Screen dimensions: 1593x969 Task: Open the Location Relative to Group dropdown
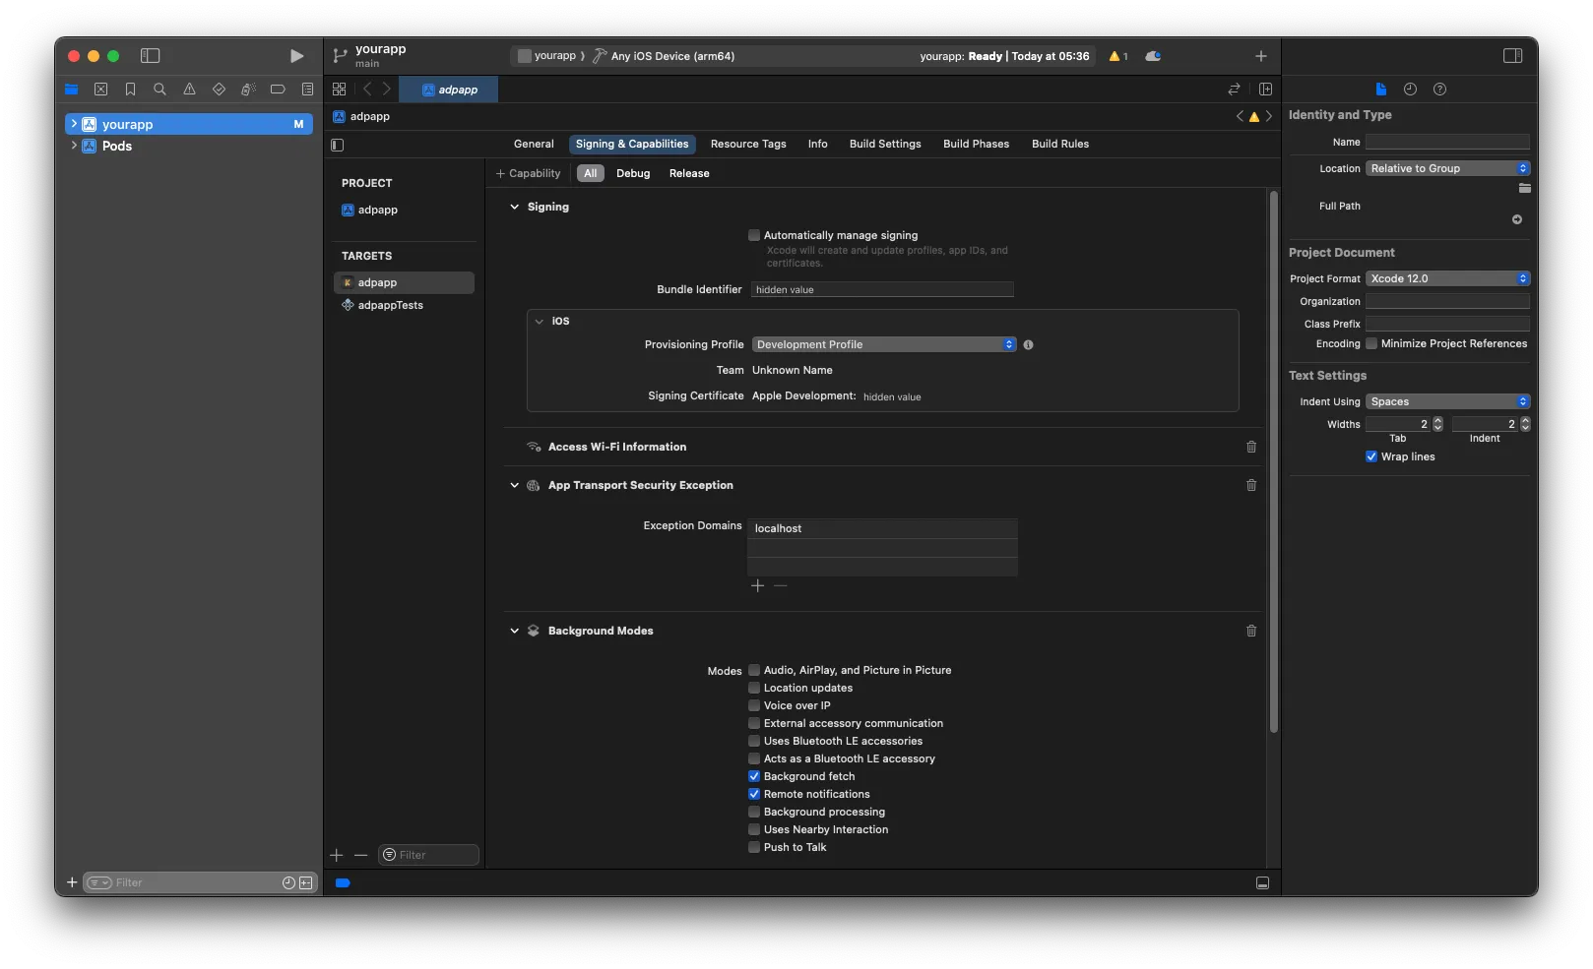tap(1447, 168)
